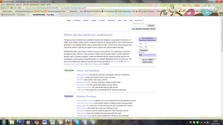
Task: Click the Generate button
Action: tap(144, 50)
